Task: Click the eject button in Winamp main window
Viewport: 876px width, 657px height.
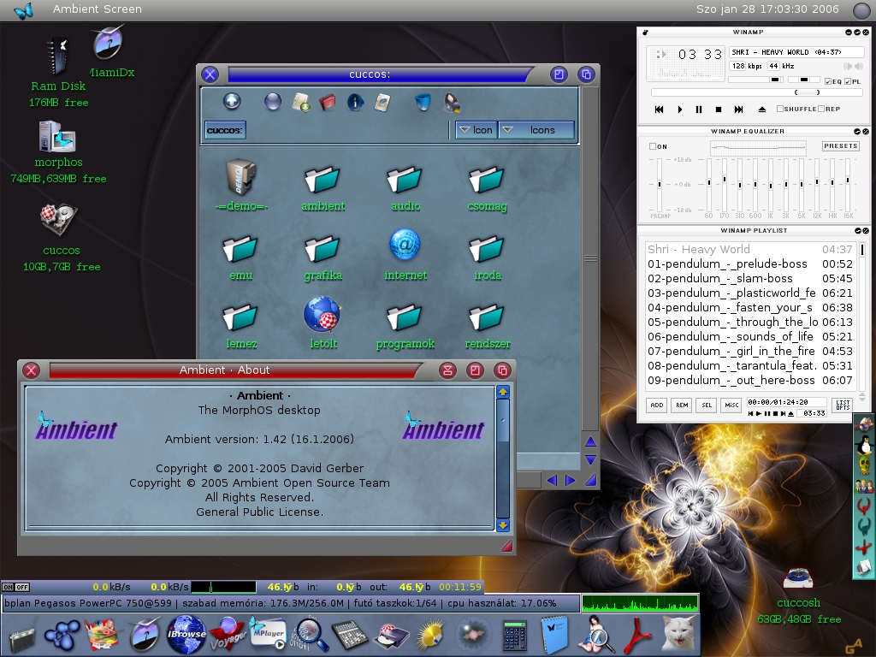Action: tap(761, 109)
